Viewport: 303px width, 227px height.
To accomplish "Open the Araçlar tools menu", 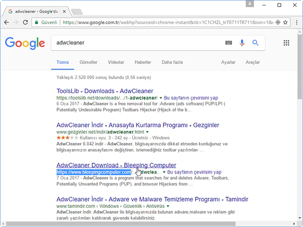I will pyautogui.click(x=252, y=62).
